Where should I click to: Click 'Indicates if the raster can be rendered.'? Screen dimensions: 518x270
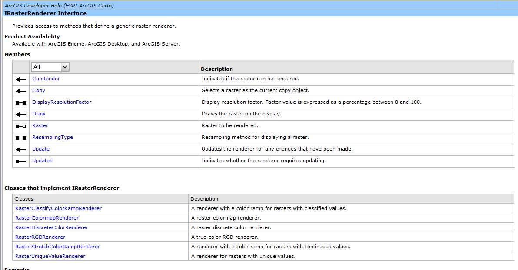pyautogui.click(x=250, y=79)
